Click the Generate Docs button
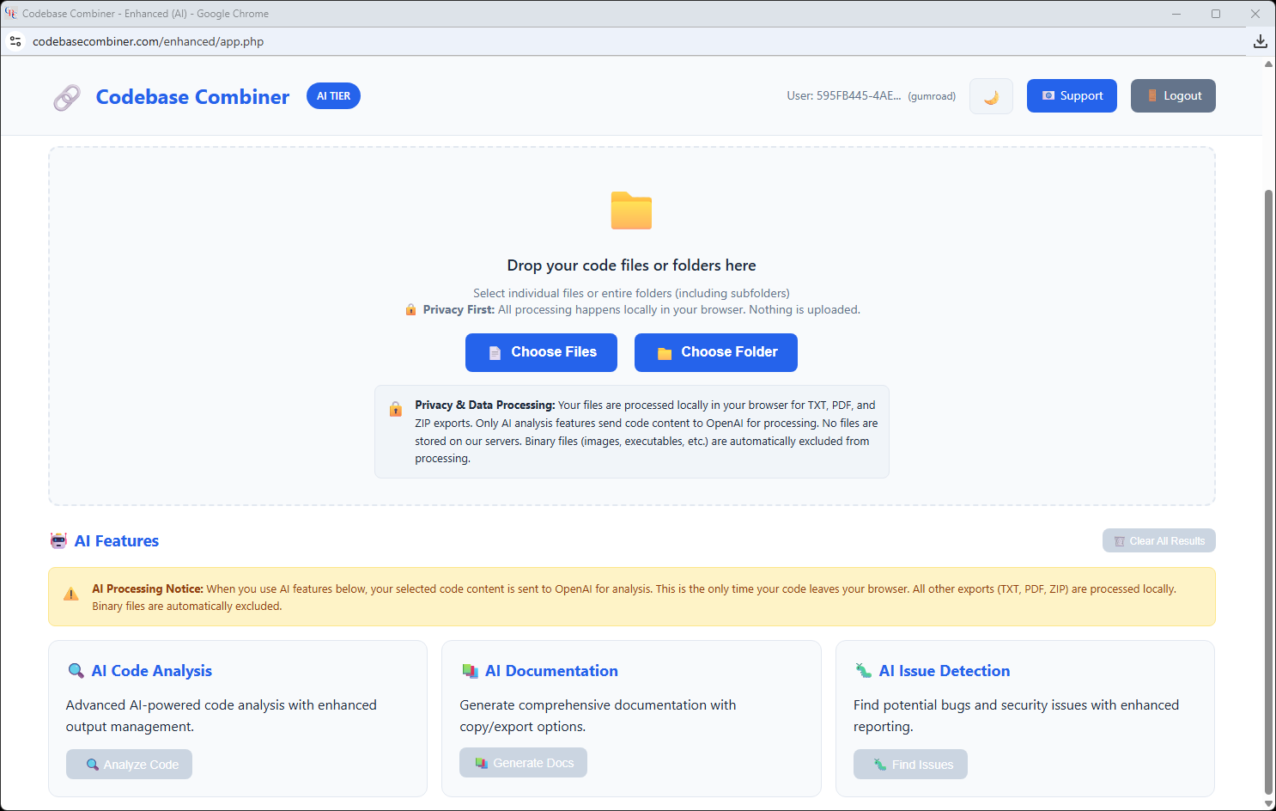Screen dimensions: 1276x811 [523, 763]
